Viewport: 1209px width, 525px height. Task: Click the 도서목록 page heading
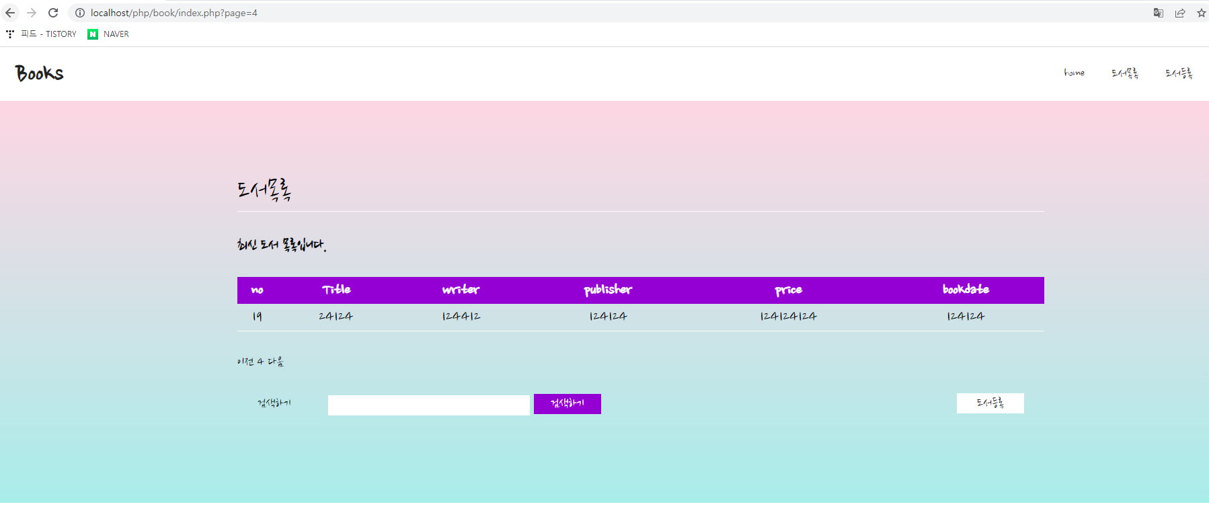pos(264,190)
